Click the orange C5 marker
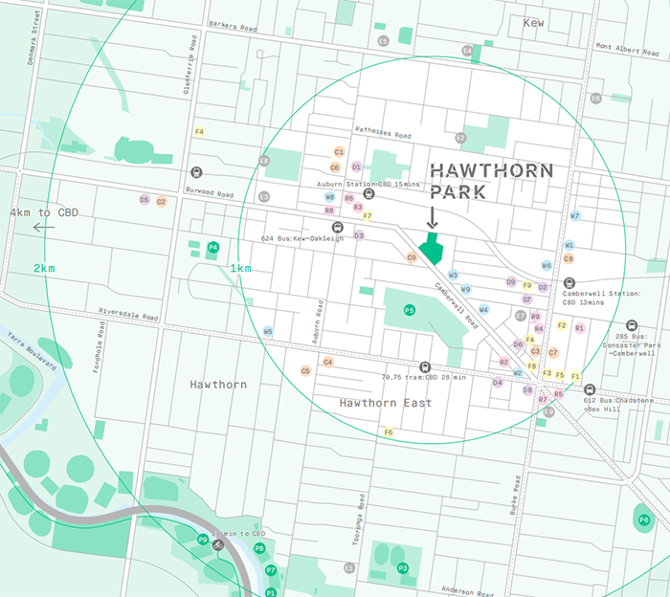The image size is (670, 597). point(305,370)
